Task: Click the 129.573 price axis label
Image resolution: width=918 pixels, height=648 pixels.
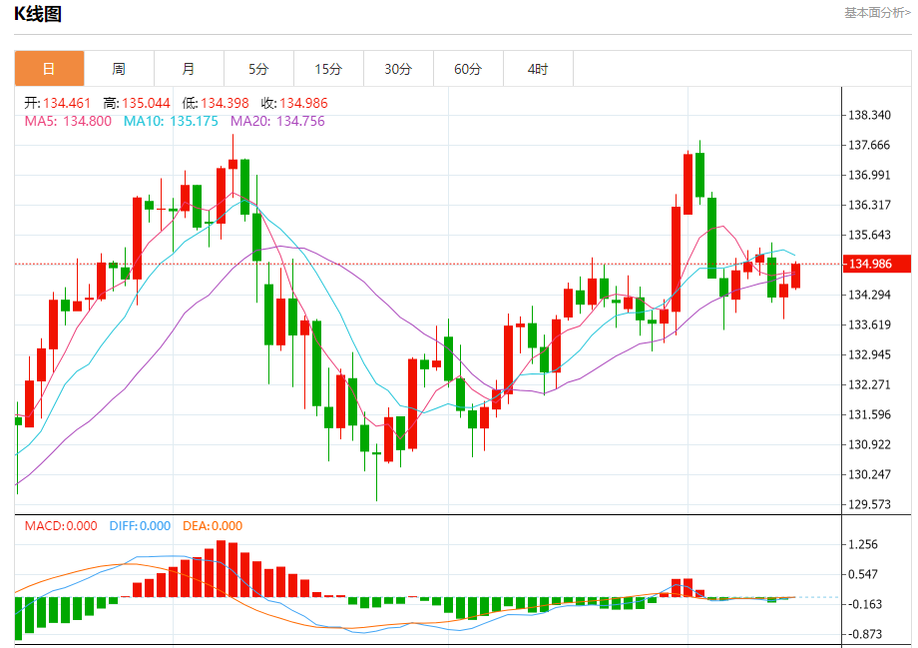Action: click(869, 504)
